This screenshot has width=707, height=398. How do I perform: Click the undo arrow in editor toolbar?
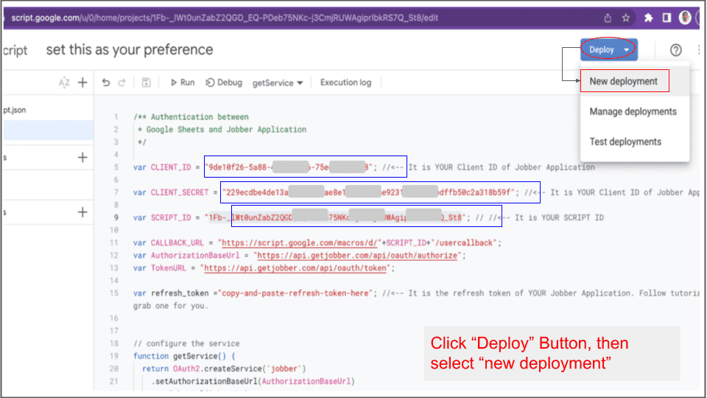[106, 83]
